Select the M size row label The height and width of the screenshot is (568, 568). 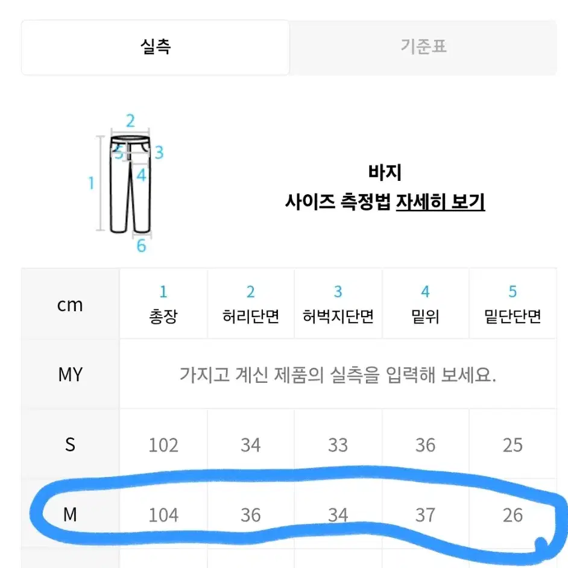pyautogui.click(x=71, y=514)
